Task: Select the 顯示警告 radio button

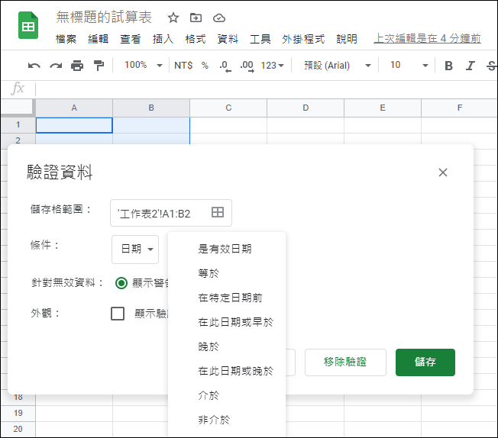Action: coord(121,283)
